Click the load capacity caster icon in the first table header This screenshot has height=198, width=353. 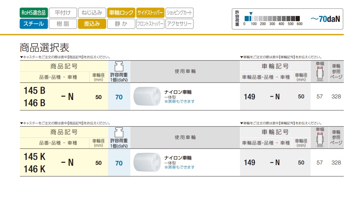point(119,66)
